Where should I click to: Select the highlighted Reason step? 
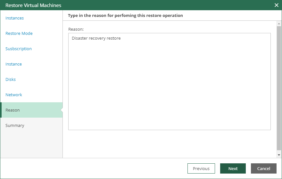tap(13, 110)
